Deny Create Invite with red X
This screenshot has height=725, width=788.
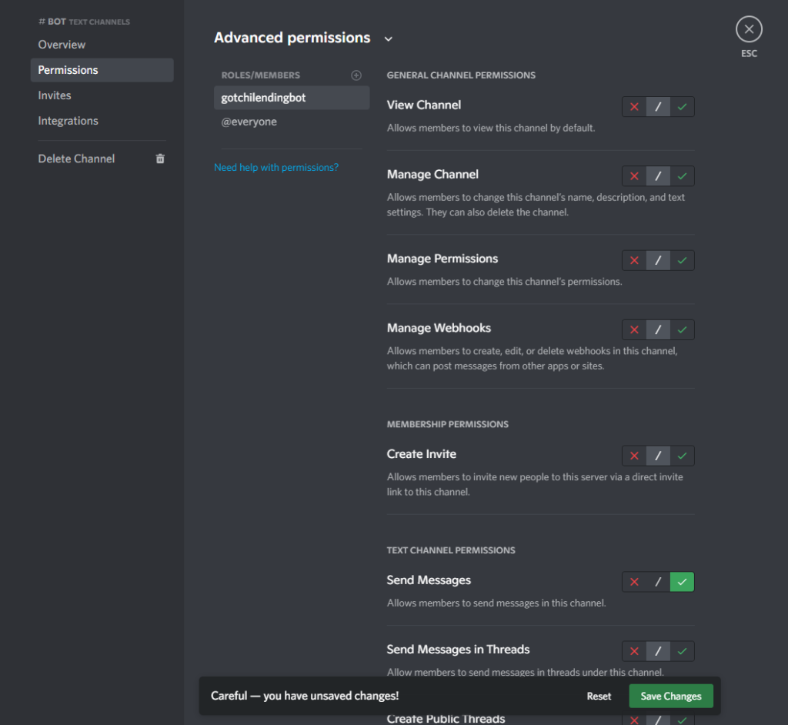tap(634, 456)
